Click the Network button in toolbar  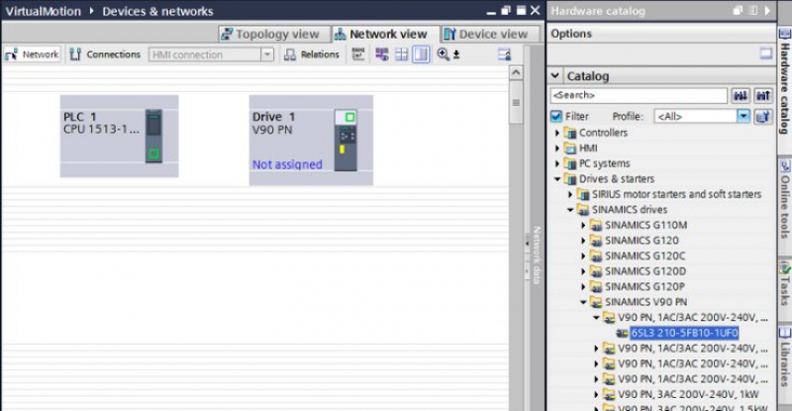pos(33,54)
